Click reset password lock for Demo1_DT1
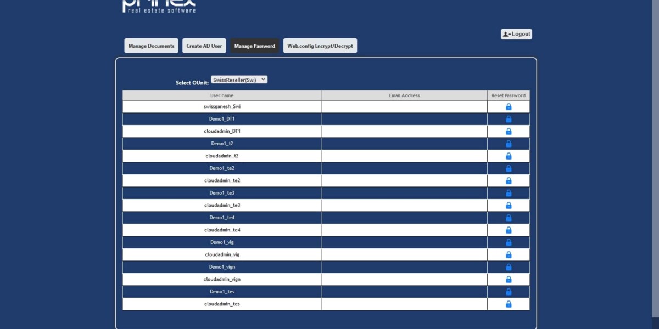The image size is (659, 329). pos(509,119)
